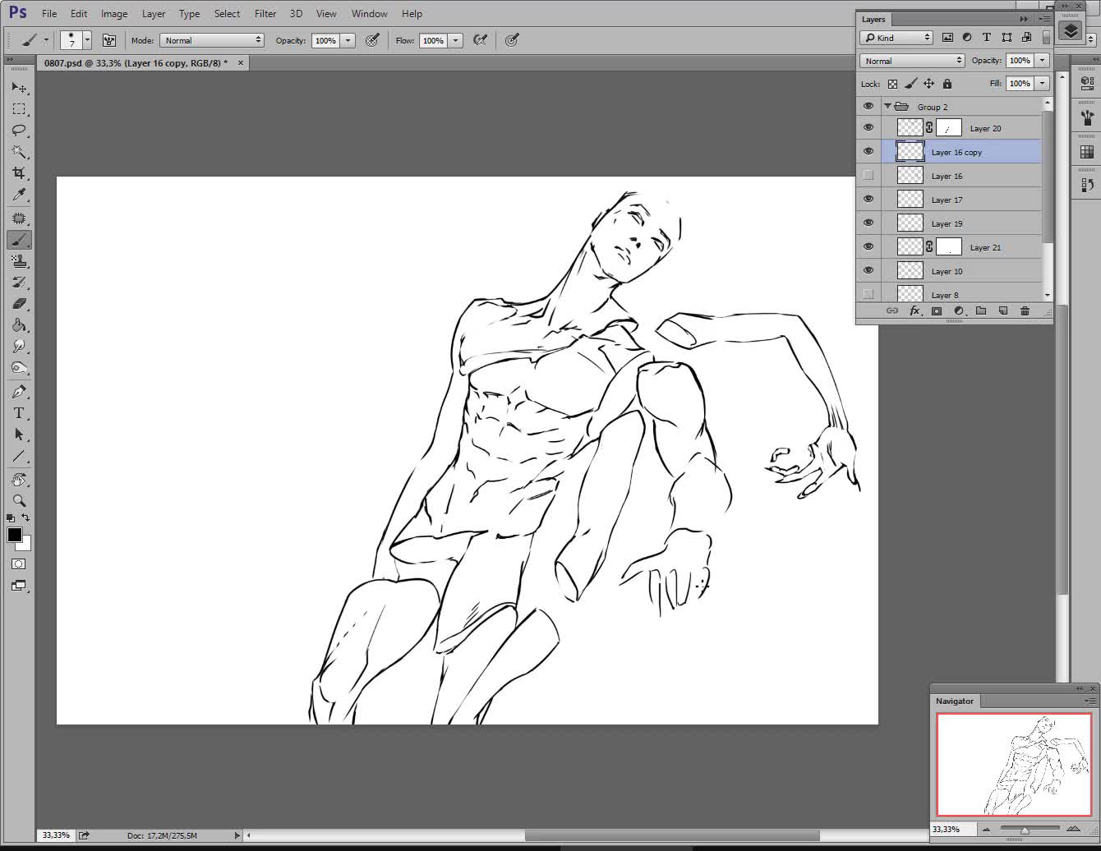Select the Eraser tool
The image size is (1101, 851).
coord(19,304)
